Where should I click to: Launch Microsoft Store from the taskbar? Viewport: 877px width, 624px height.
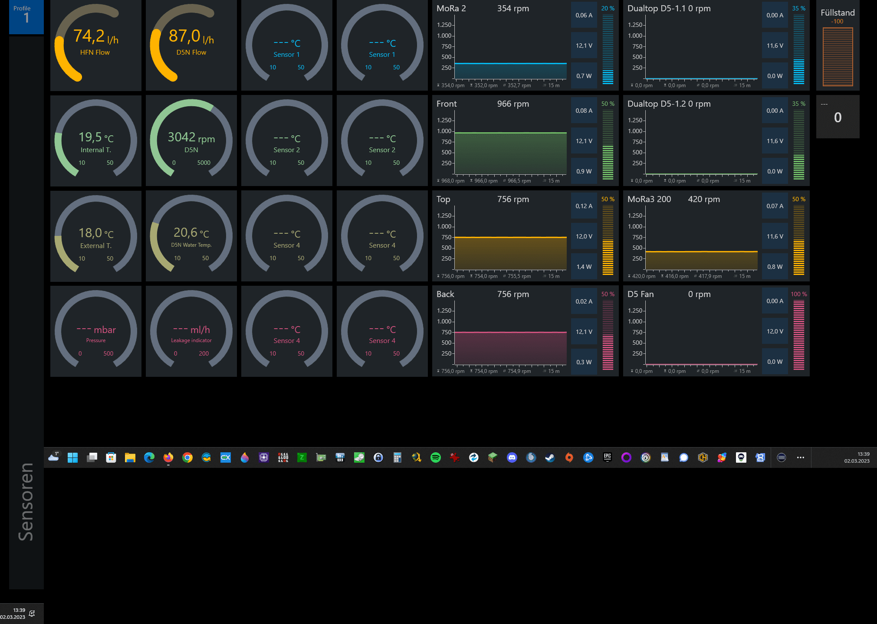click(111, 457)
